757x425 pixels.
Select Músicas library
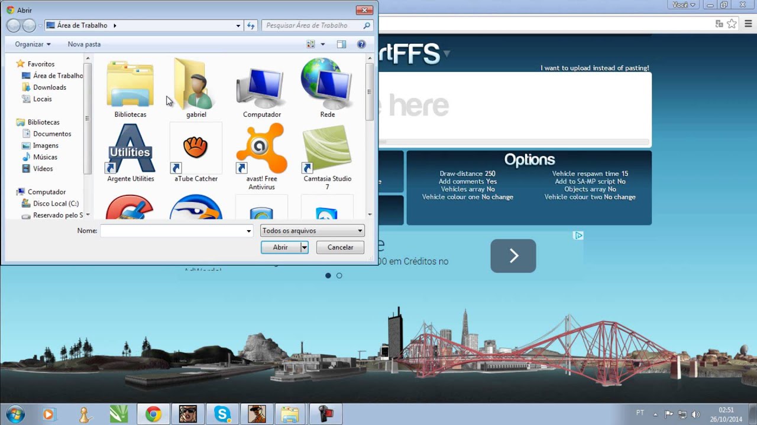pos(45,157)
